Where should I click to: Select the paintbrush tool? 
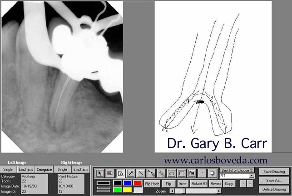(161, 173)
